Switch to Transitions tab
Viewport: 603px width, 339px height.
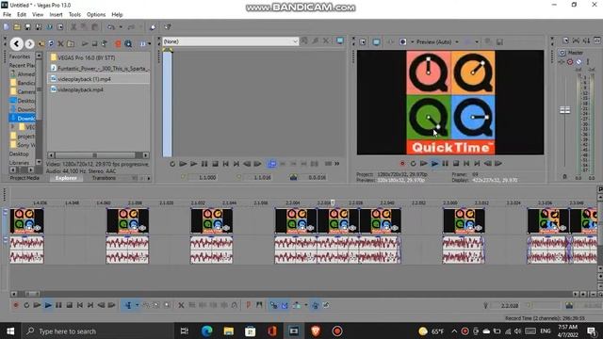(104, 178)
